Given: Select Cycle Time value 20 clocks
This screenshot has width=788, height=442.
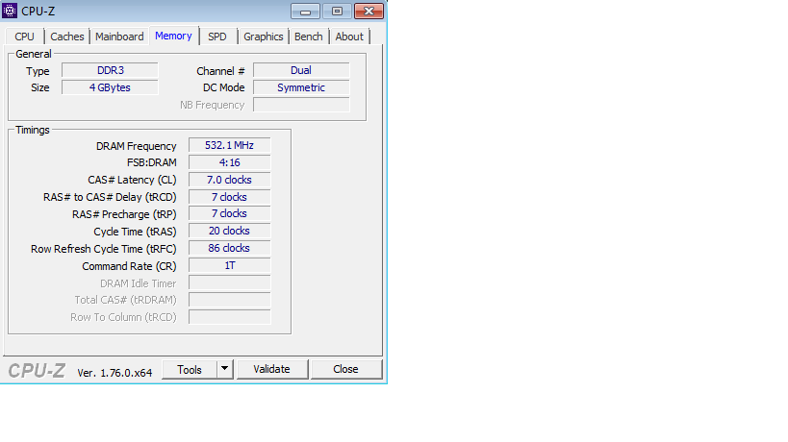Looking at the screenshot, I should pos(230,231).
